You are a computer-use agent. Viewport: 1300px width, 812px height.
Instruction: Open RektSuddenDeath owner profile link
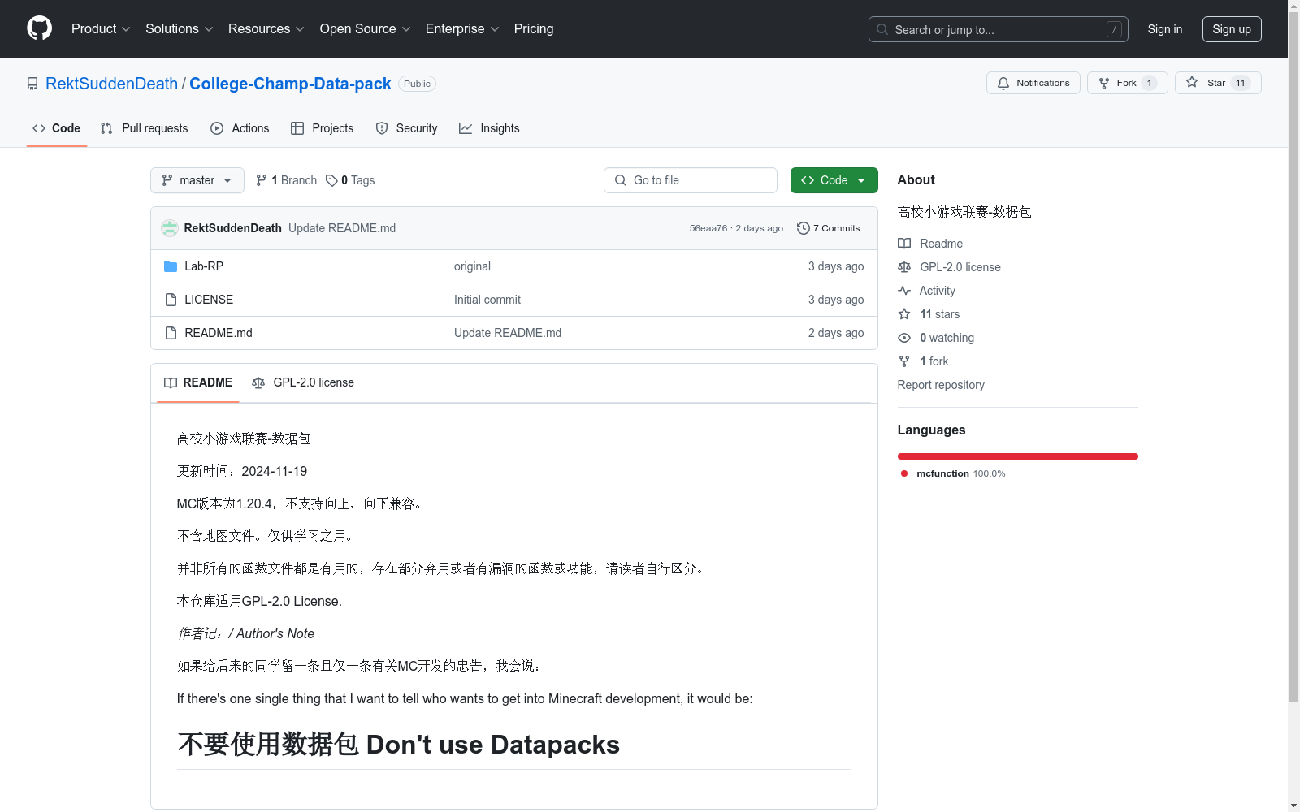[111, 84]
